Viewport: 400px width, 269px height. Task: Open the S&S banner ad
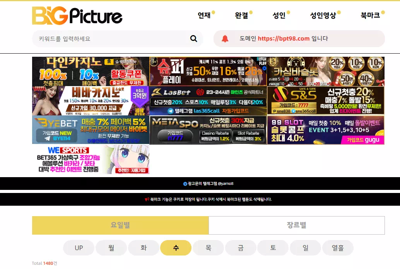[x=326, y=101]
